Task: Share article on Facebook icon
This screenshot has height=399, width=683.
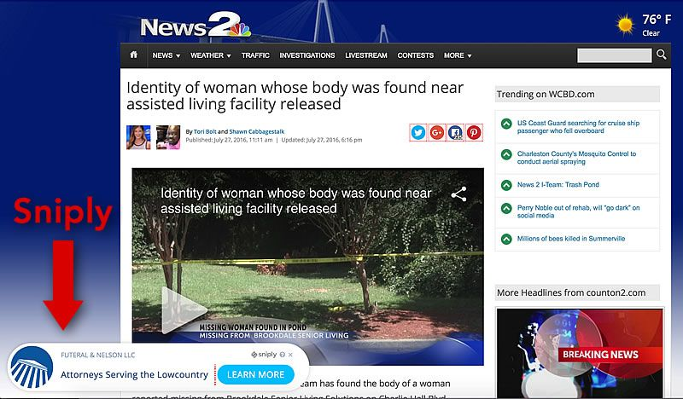Action: 455,132
